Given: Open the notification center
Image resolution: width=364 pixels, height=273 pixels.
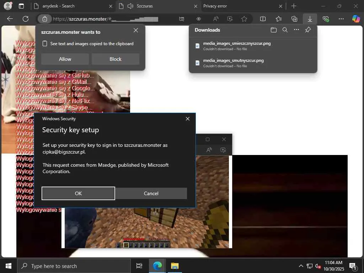Looking at the screenshot, I should [x=353, y=266].
